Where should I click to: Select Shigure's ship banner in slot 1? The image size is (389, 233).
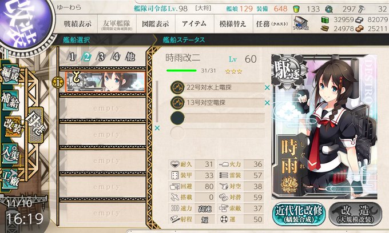(x=106, y=82)
